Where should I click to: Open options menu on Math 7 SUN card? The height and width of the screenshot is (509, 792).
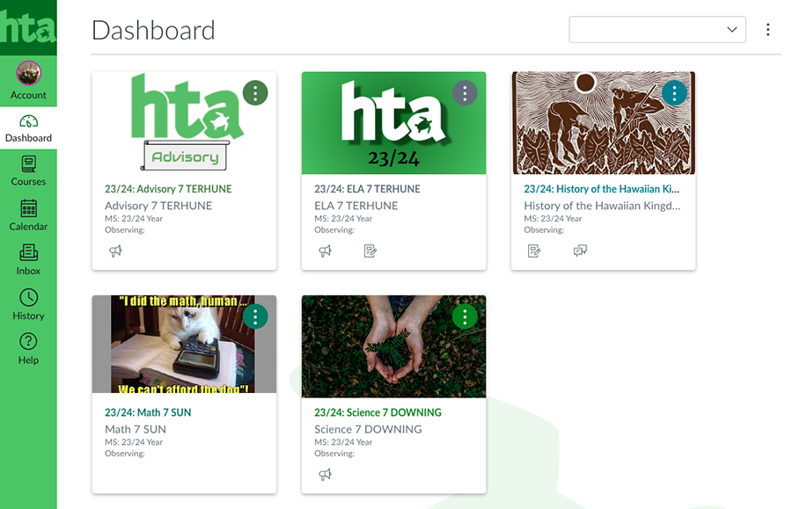pos(255,316)
